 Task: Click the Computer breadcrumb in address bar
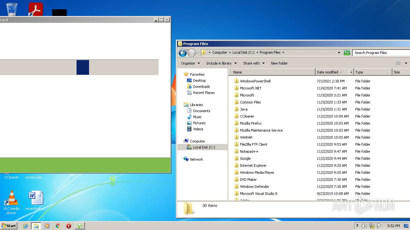coord(219,53)
